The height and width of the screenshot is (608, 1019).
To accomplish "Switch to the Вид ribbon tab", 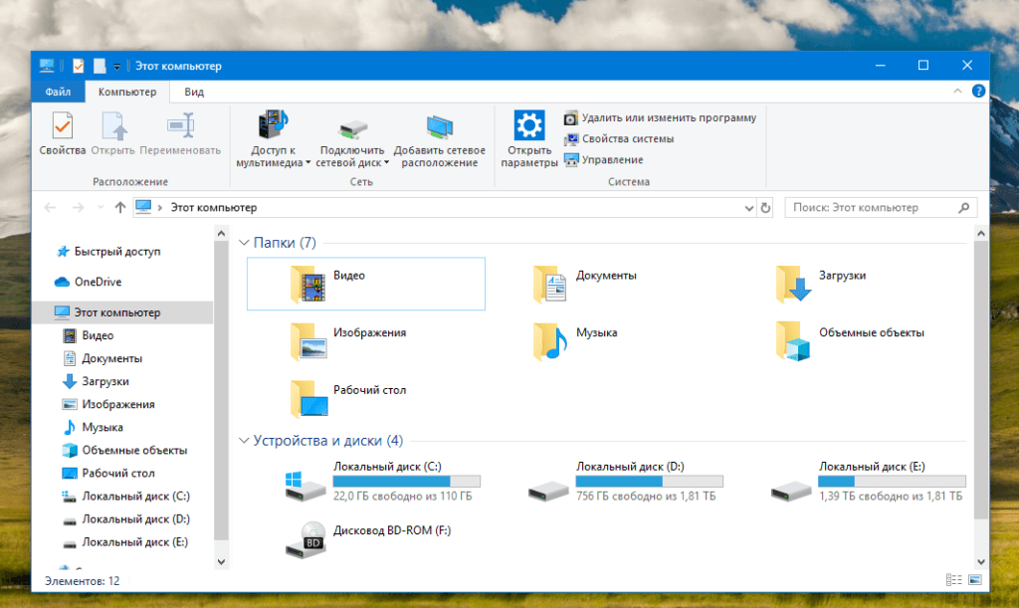I will point(194,92).
